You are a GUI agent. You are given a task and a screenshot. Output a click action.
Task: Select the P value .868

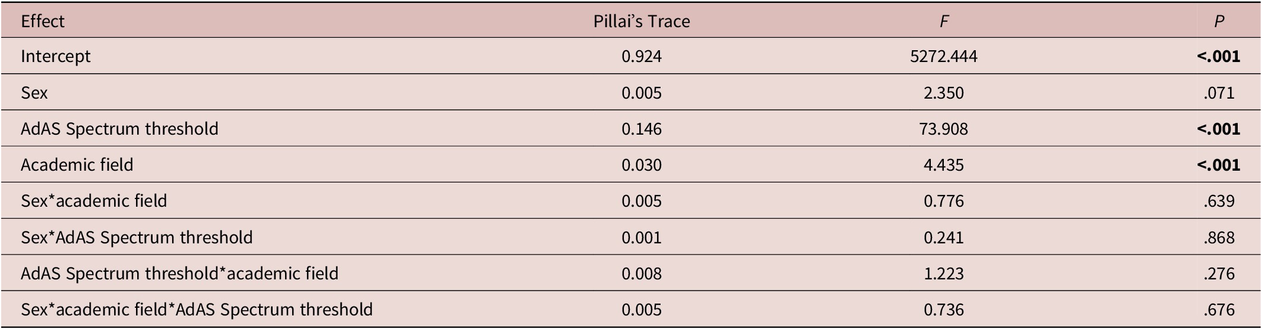[1219, 237]
